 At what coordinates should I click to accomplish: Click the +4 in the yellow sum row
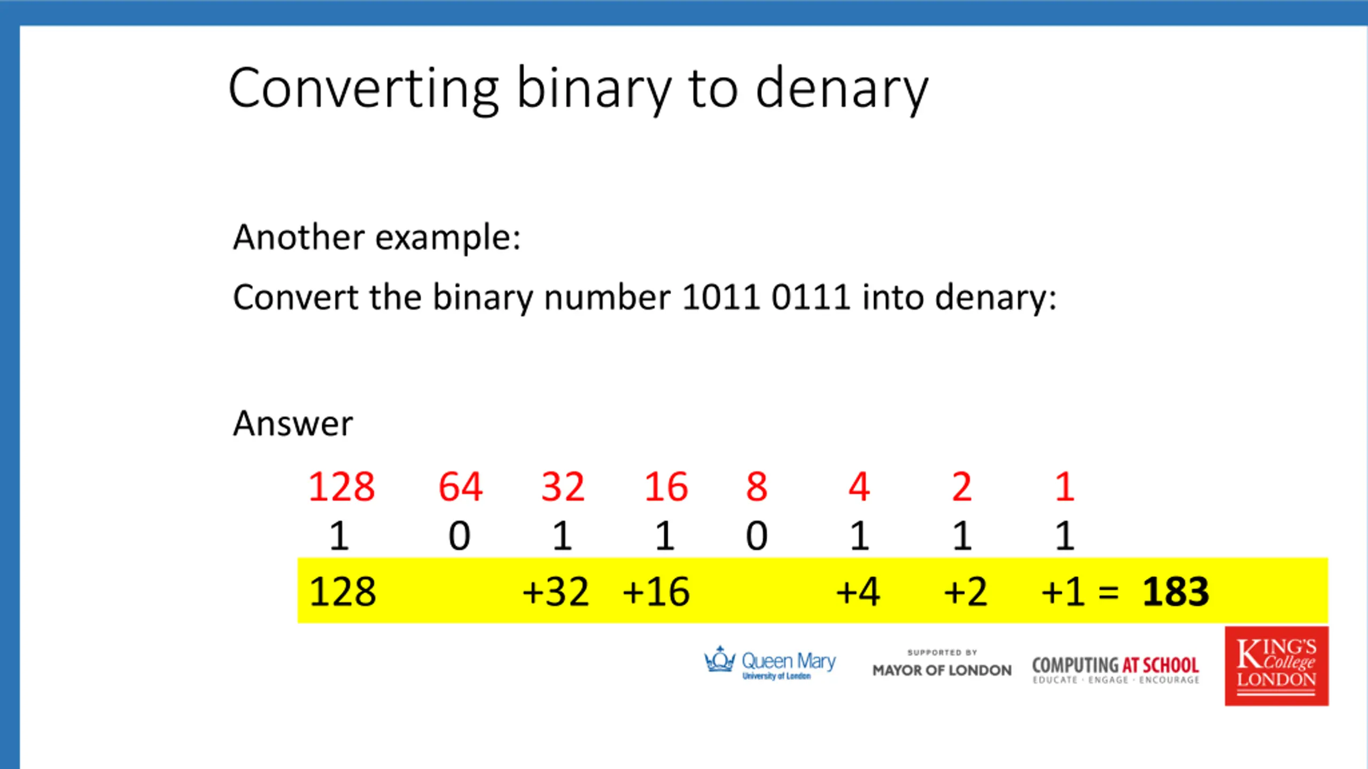click(x=858, y=592)
